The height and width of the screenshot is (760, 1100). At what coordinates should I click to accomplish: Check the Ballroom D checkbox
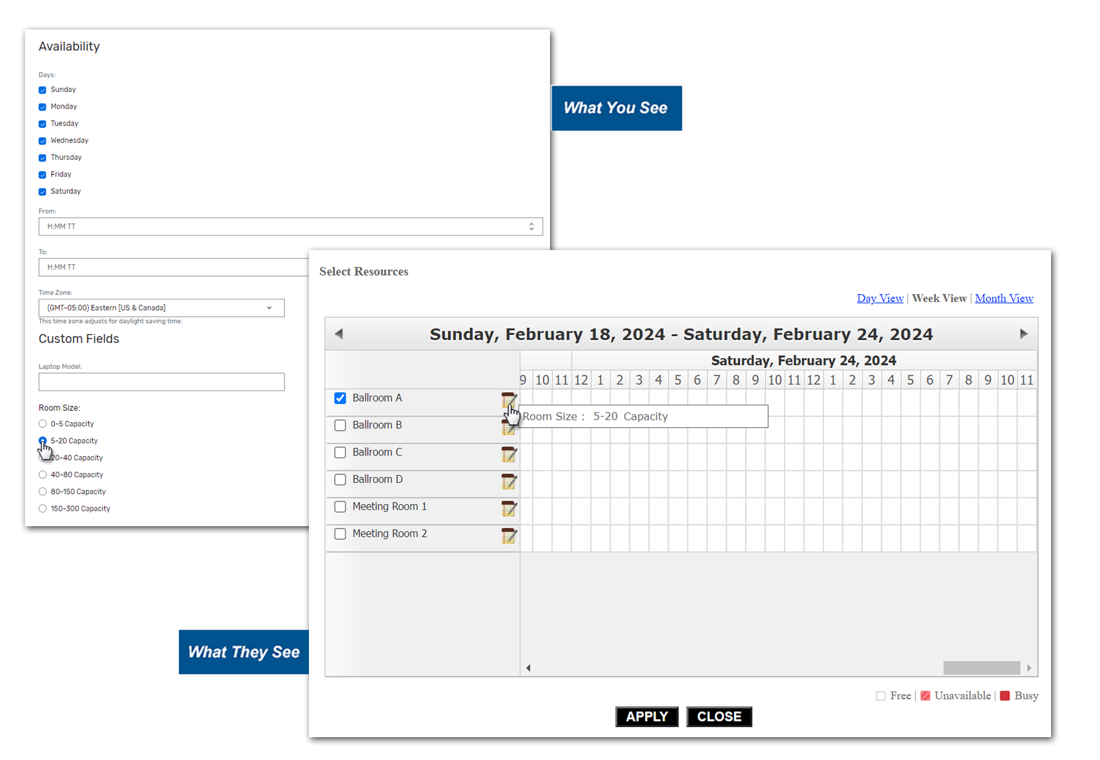340,479
